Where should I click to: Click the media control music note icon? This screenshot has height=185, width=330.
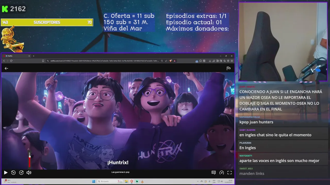click(213, 61)
